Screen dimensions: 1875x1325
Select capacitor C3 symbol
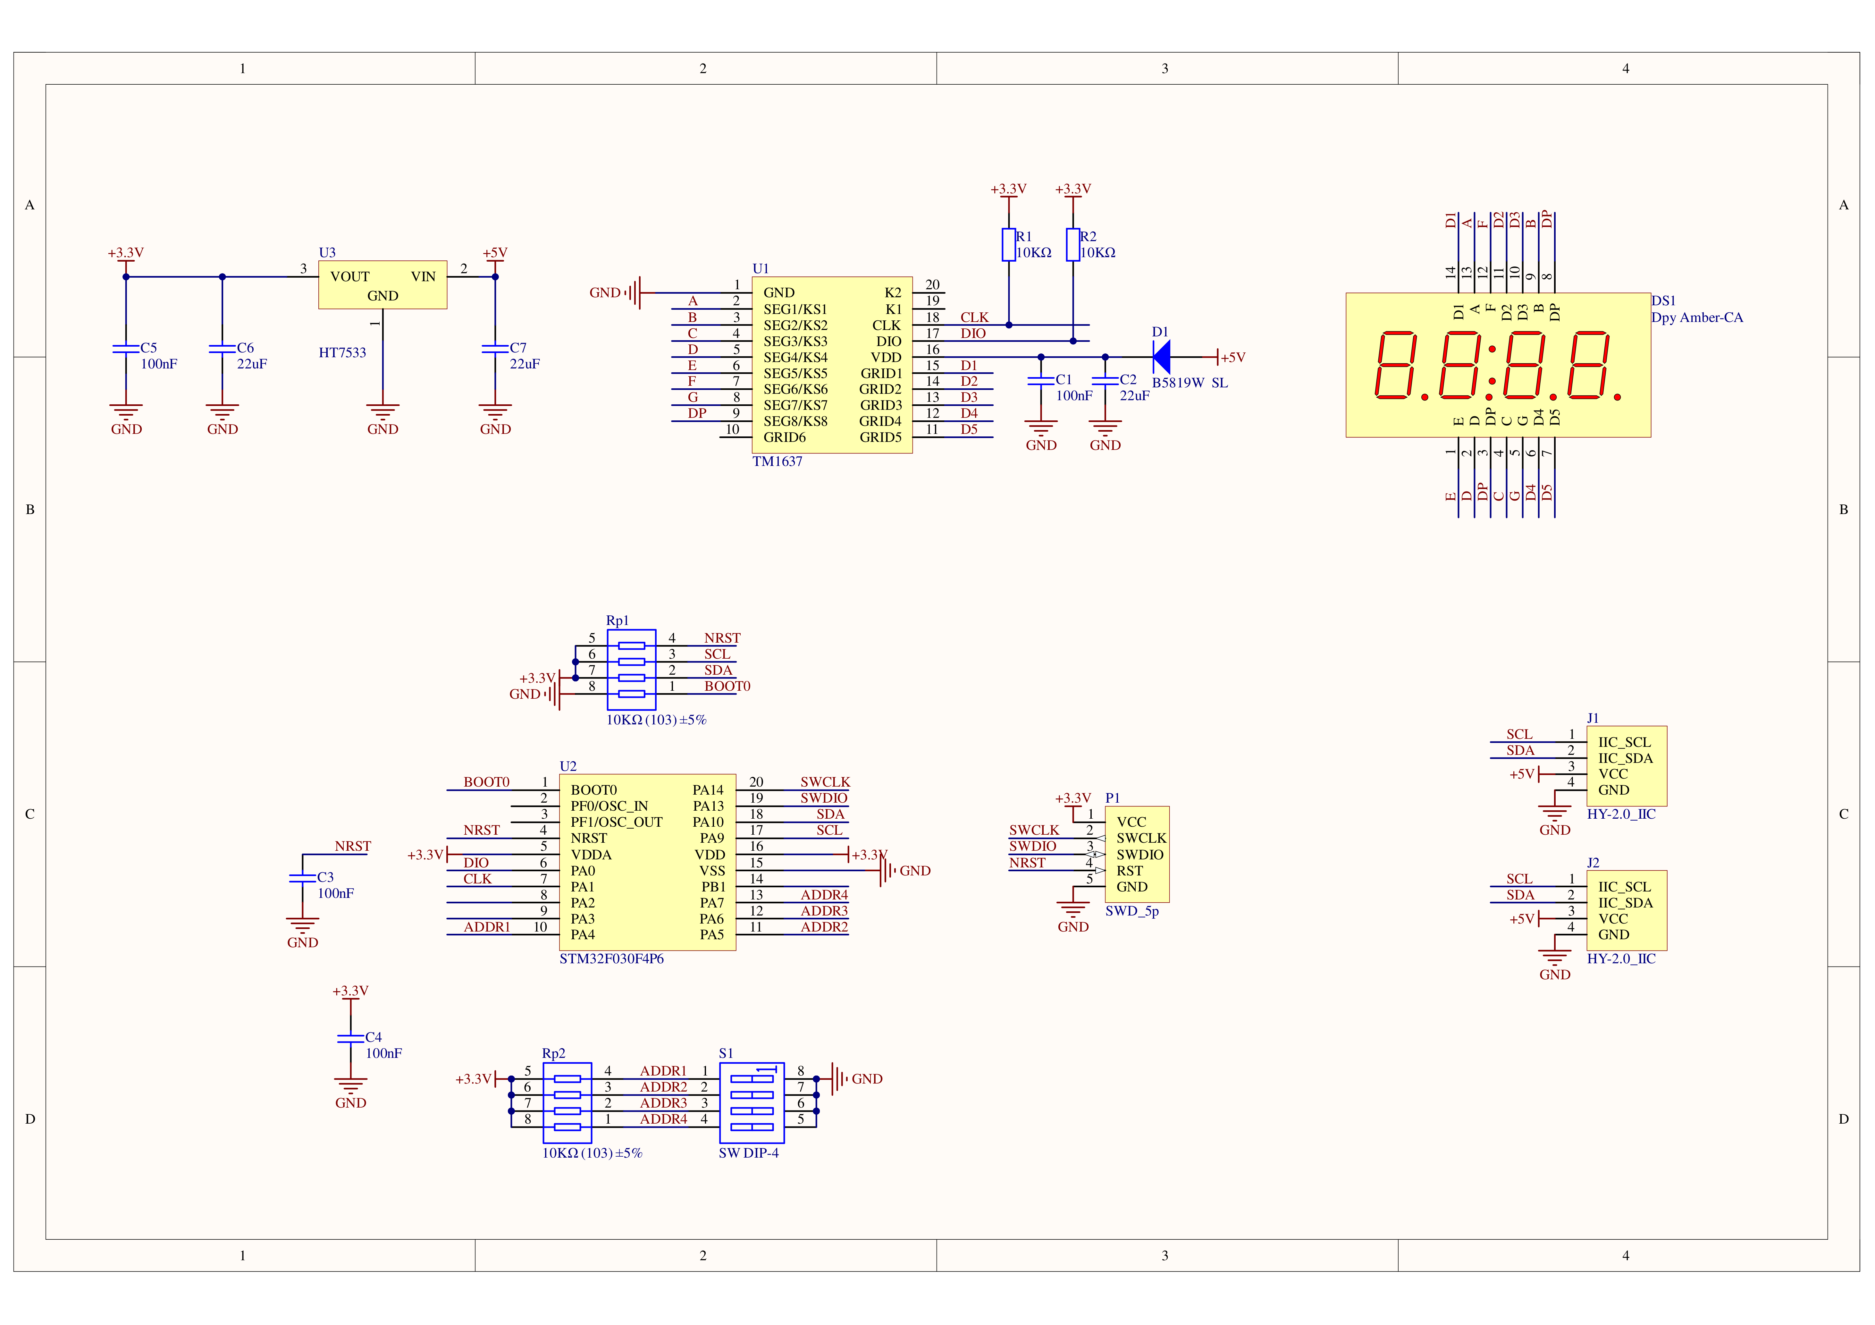pos(302,878)
